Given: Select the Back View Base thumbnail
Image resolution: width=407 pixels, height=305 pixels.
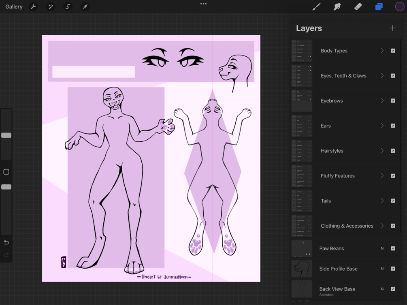Looking at the screenshot, I should [x=302, y=289].
